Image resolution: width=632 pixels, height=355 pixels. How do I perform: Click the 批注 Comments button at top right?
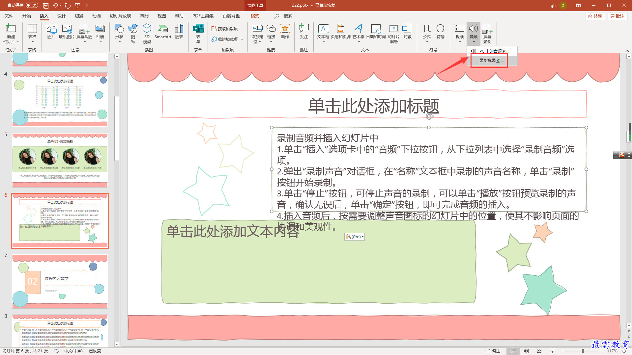click(618, 16)
